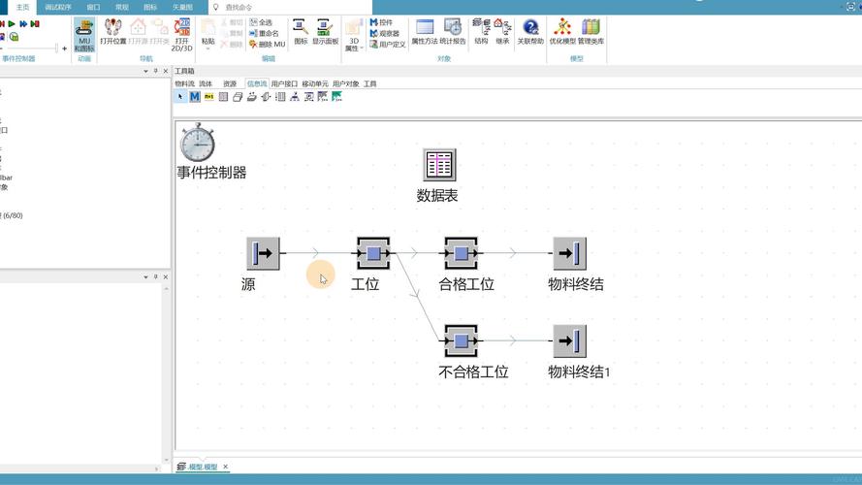Select 物料流 toolbox tab
The width and height of the screenshot is (862, 485).
(x=184, y=83)
